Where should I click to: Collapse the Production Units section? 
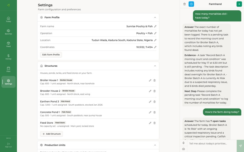click(155, 145)
